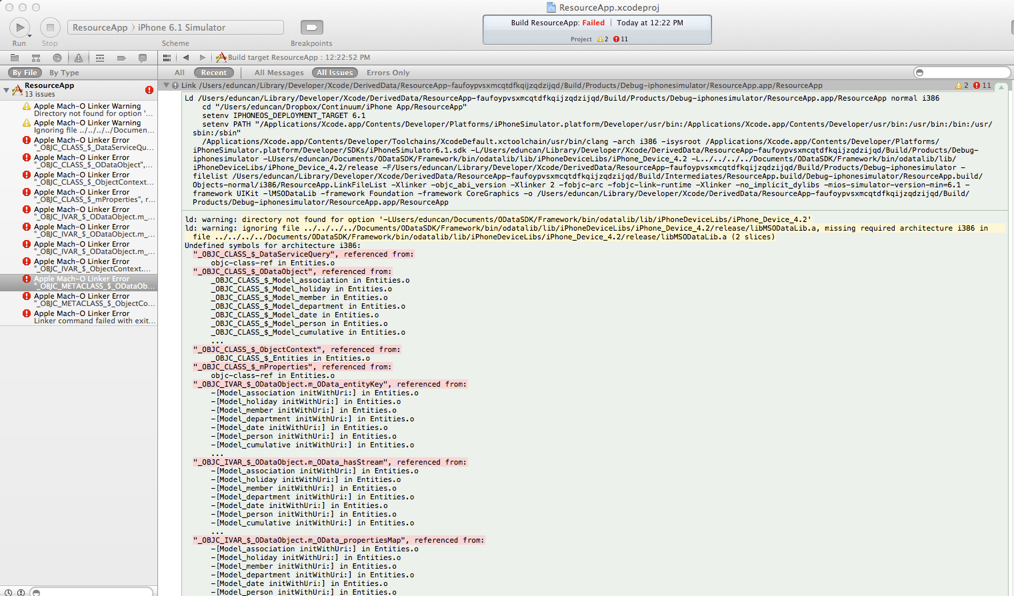The width and height of the screenshot is (1014, 596).
Task: Click the Stop button in the toolbar
Action: [x=49, y=27]
